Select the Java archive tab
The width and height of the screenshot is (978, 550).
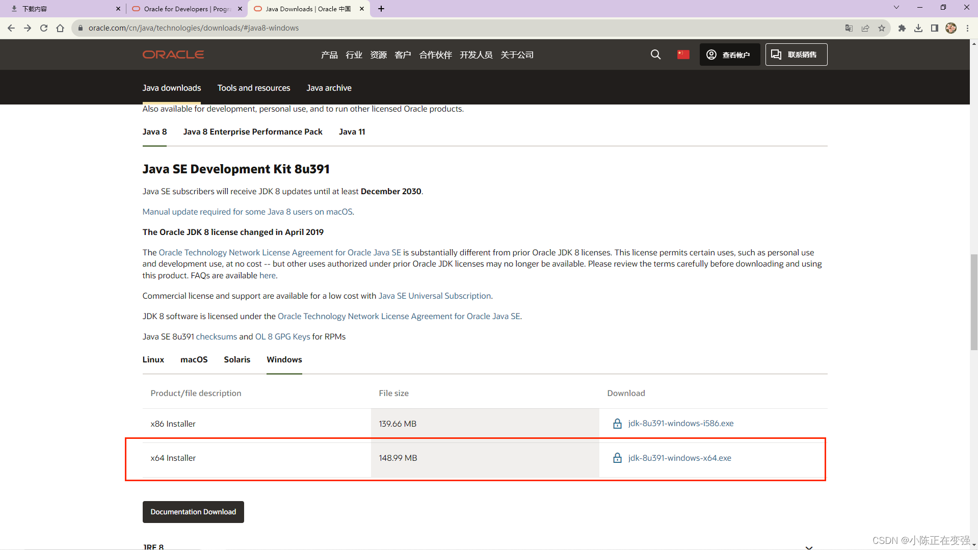[329, 88]
